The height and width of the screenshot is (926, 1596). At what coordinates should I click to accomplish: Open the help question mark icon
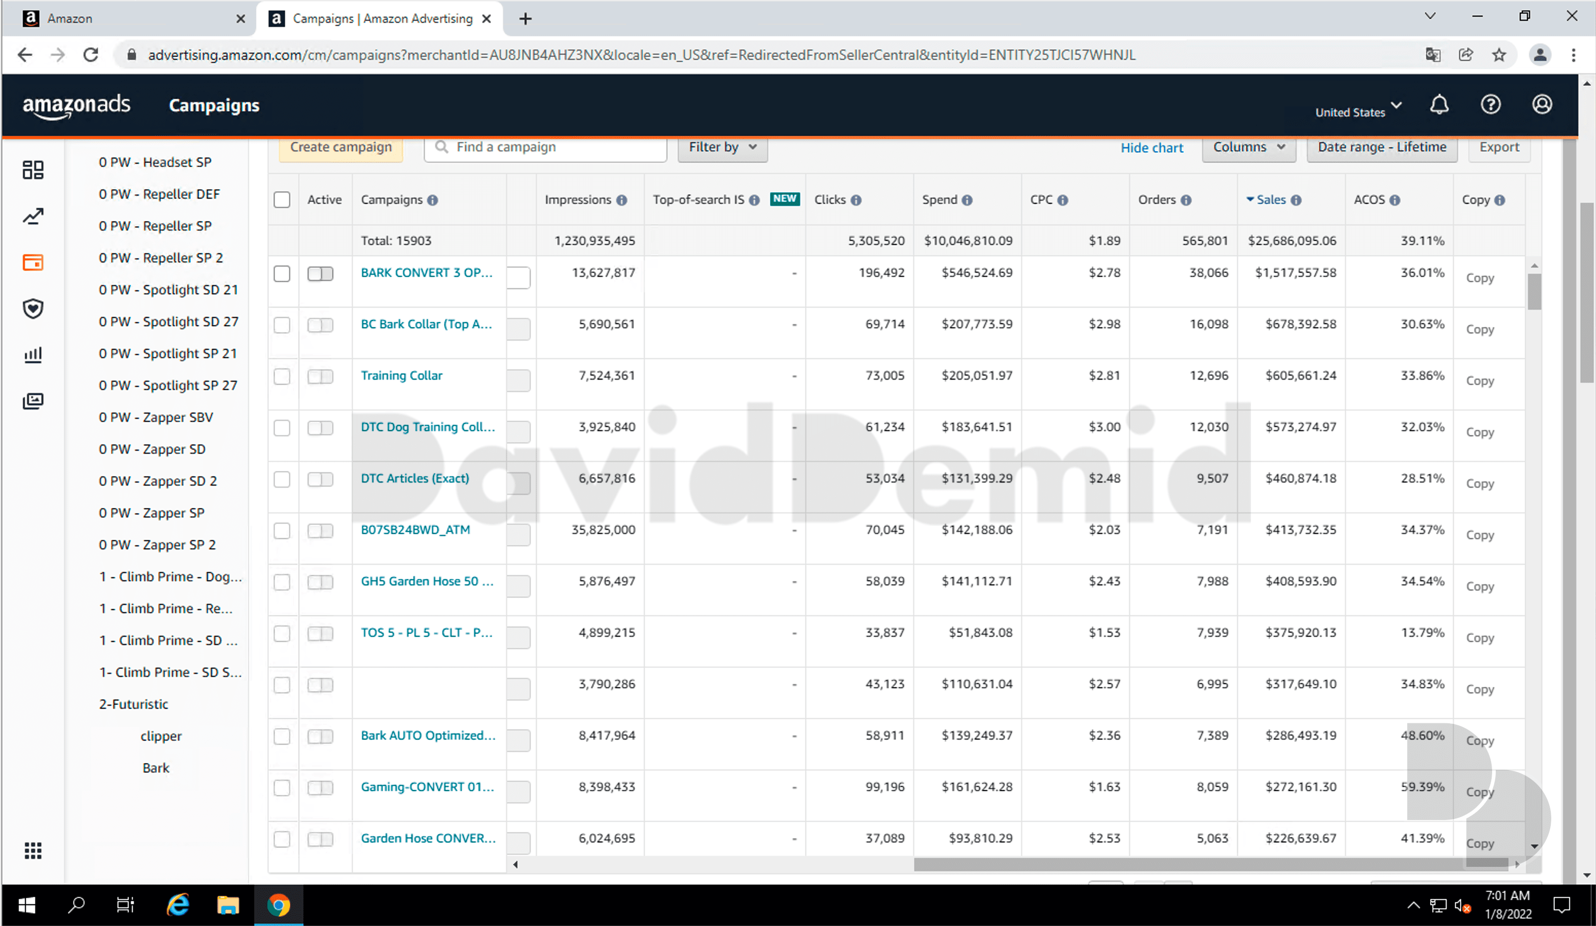point(1490,104)
